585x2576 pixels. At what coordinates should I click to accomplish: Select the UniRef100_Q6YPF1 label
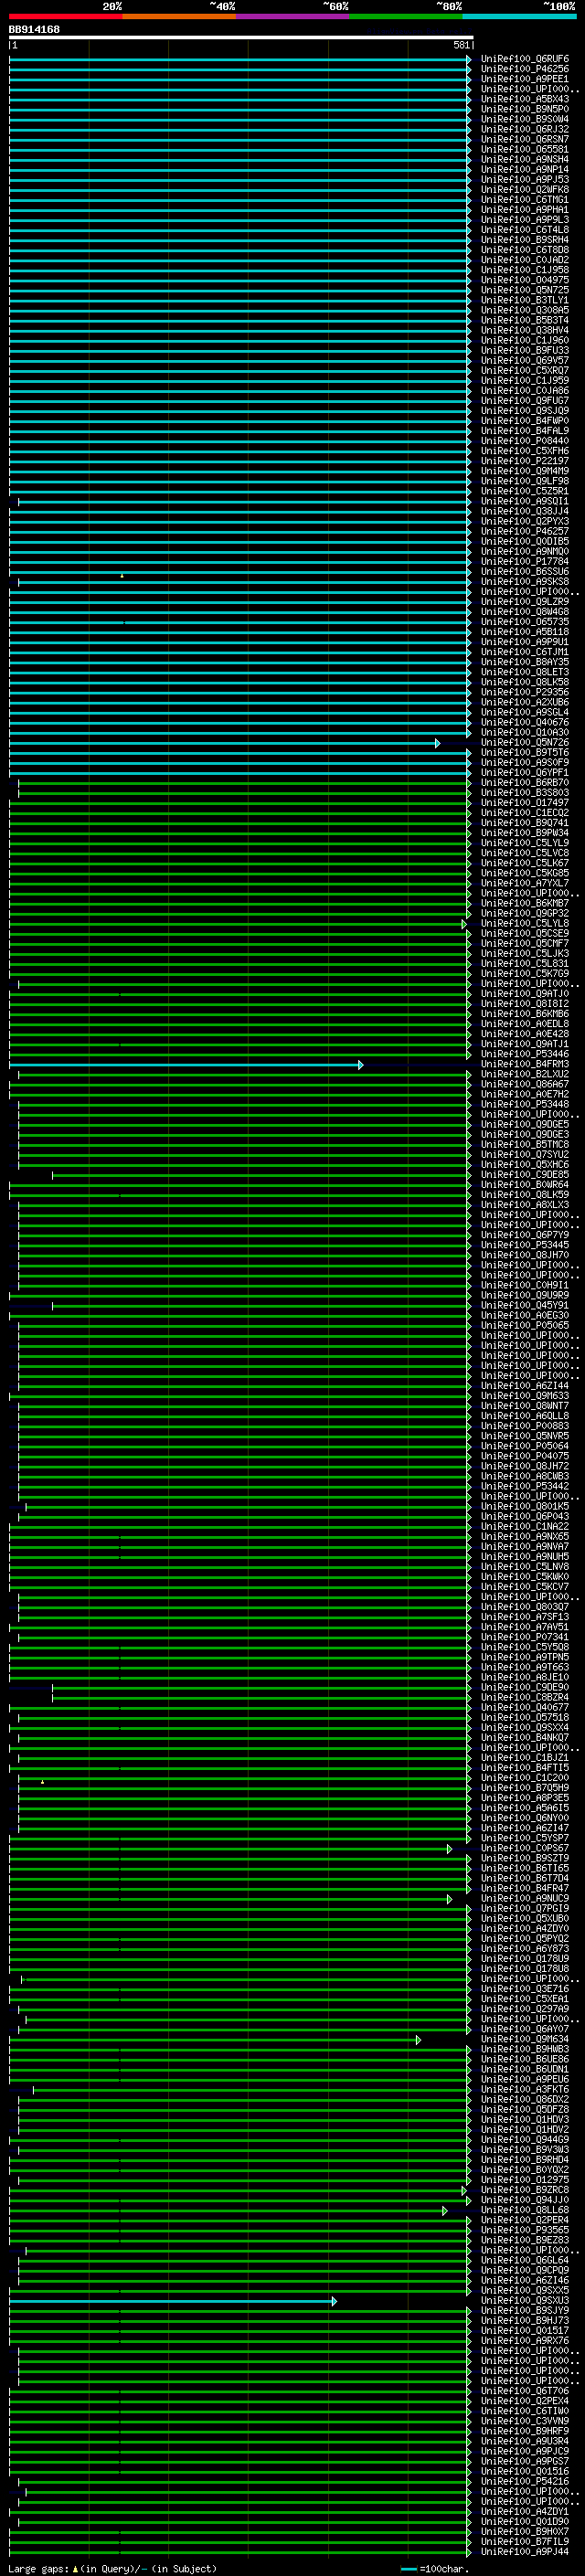click(525, 773)
